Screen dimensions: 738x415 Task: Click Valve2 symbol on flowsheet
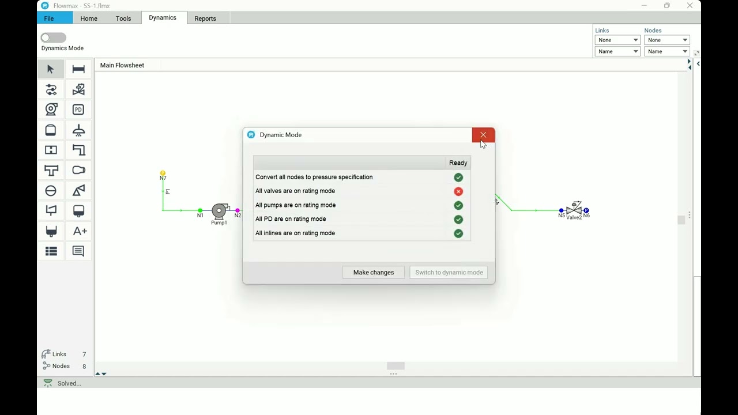tap(574, 209)
